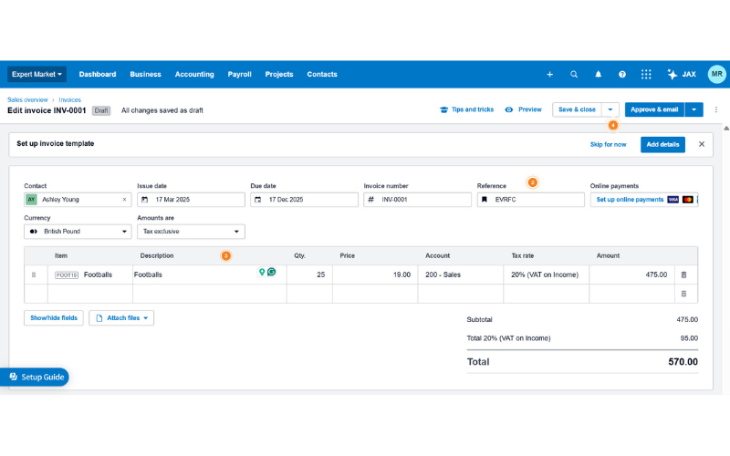Click the plus create-new icon
Viewport: 730px width, 456px height.
point(549,75)
